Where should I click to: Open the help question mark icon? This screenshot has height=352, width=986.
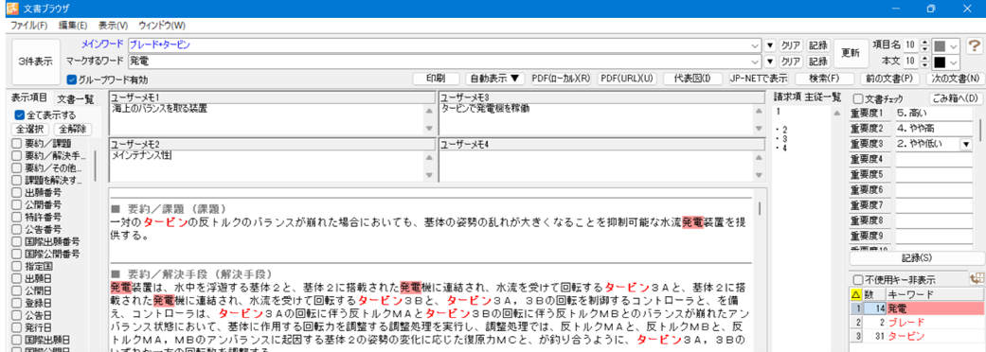tap(974, 45)
